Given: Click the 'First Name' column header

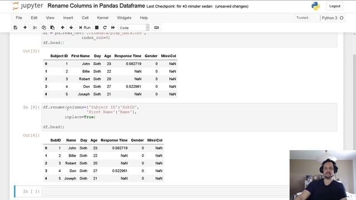Looking at the screenshot, I should 80,56.
